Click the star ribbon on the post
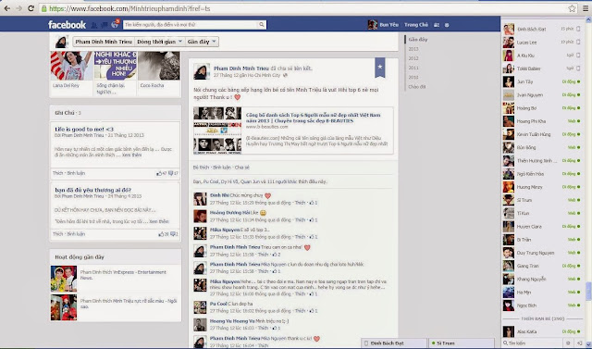The width and height of the screenshot is (592, 349). point(380,68)
